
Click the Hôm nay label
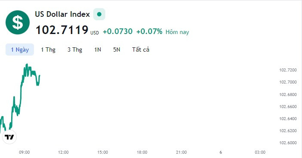(x=177, y=32)
